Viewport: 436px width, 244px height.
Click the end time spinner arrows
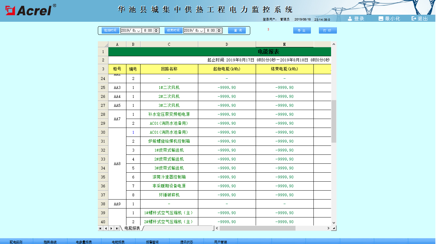(x=219, y=31)
